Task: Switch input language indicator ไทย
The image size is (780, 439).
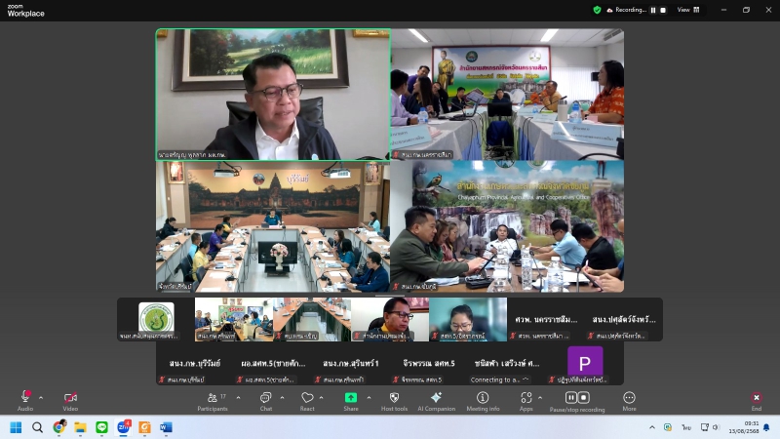Action: point(686,427)
